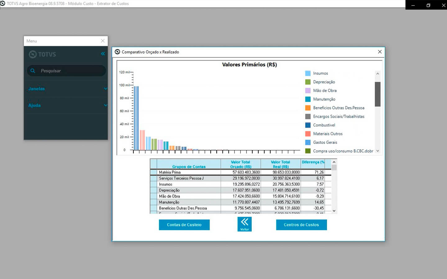Close the Comparativo Orçado x Realizado dialog
This screenshot has width=447, height=279.
pyautogui.click(x=380, y=52)
